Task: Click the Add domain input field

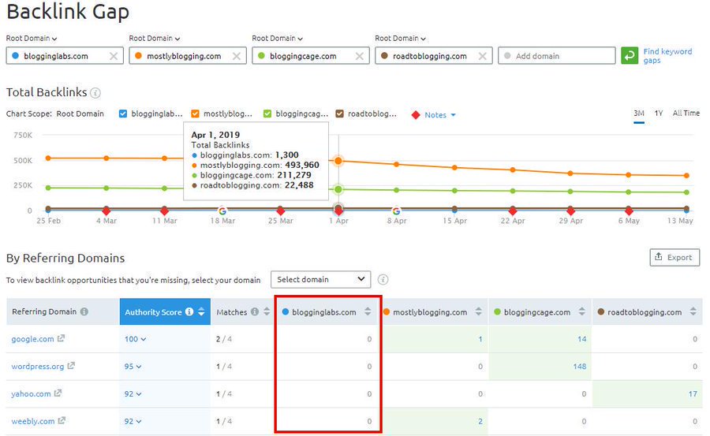Action: pyautogui.click(x=557, y=56)
